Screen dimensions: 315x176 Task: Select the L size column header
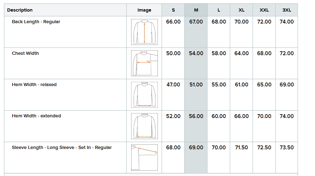219,10
